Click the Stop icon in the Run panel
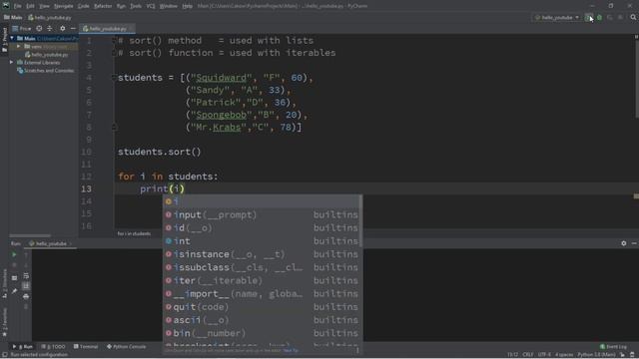The image size is (639, 359). pyautogui.click(x=14, y=265)
